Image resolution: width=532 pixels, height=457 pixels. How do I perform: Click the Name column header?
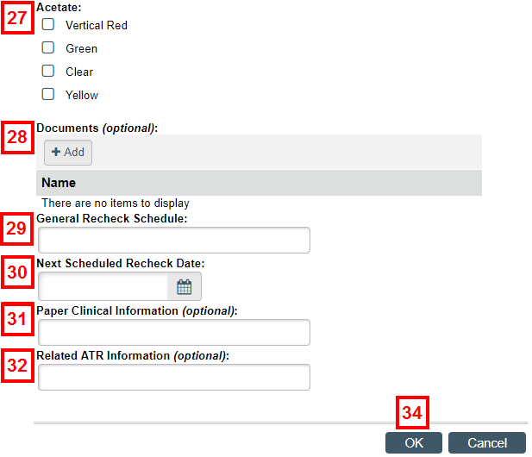tap(59, 183)
